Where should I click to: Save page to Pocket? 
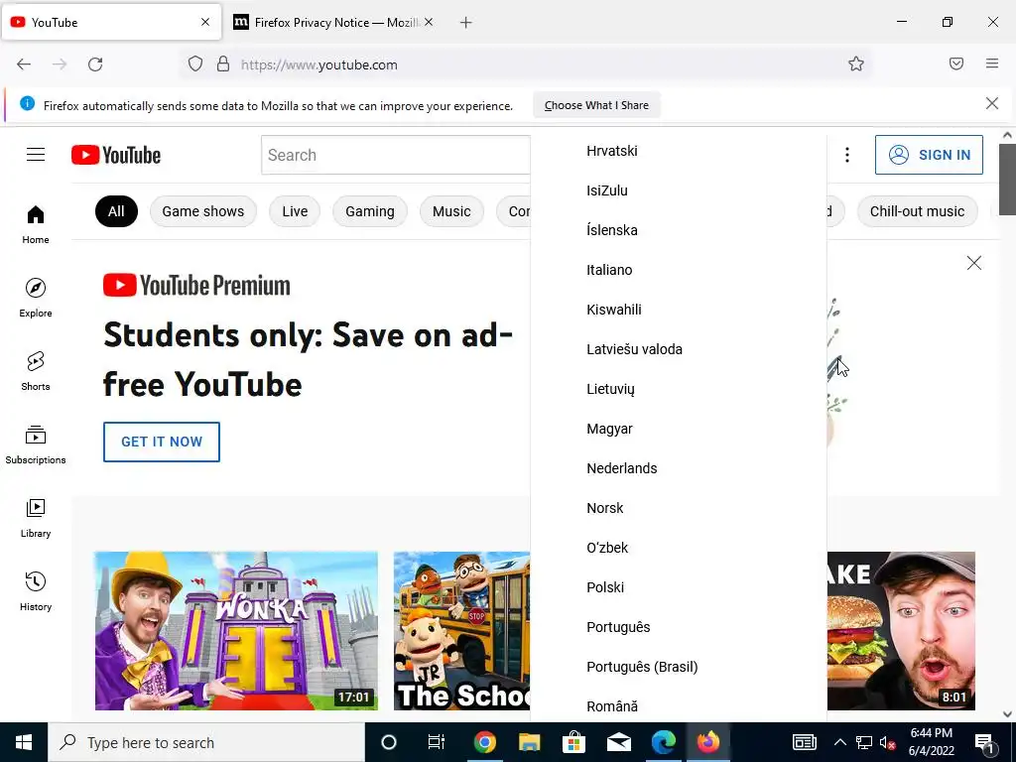(x=956, y=63)
